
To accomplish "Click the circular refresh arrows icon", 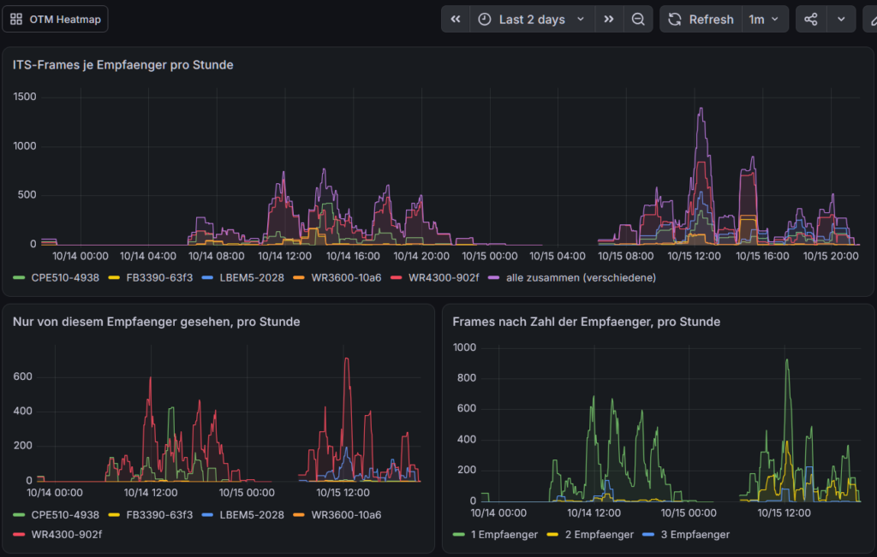I will [x=675, y=19].
